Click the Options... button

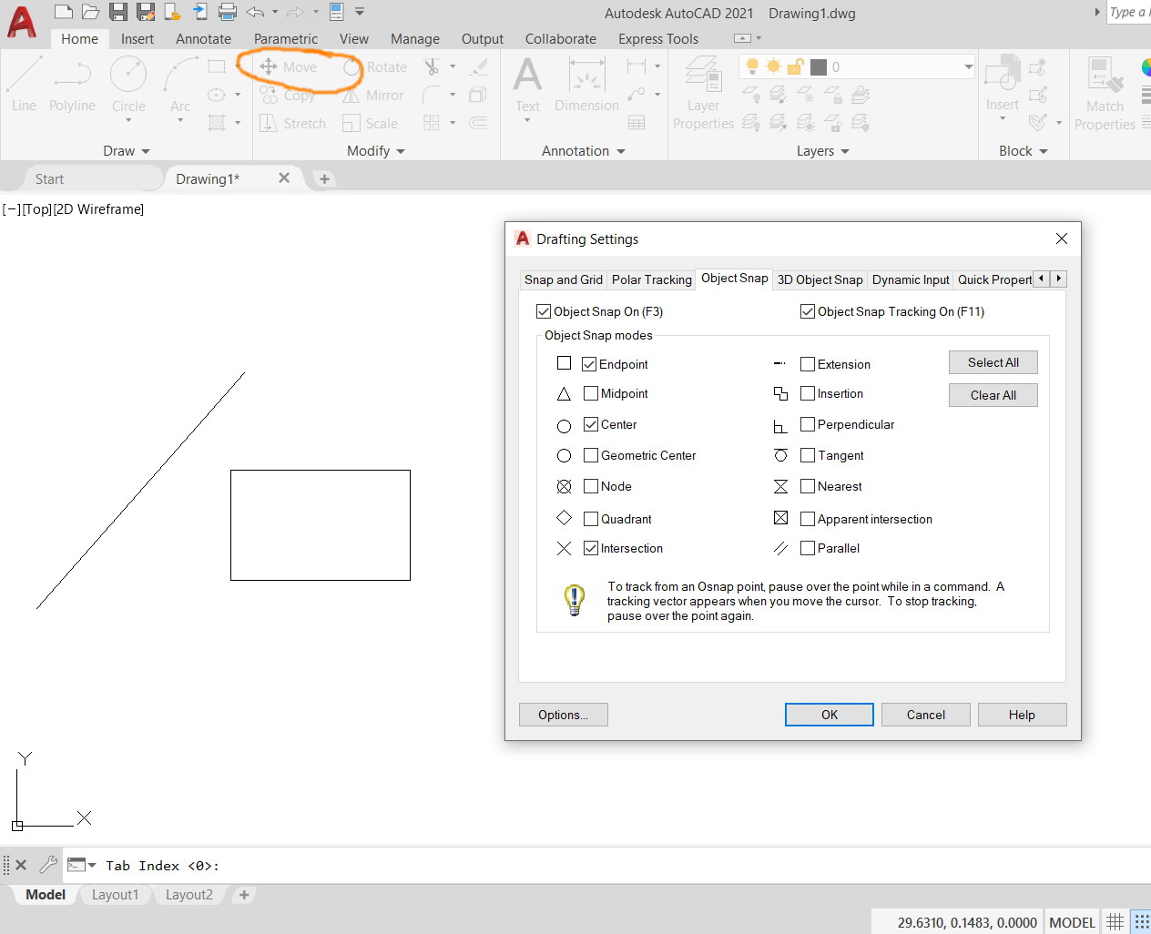pos(564,715)
